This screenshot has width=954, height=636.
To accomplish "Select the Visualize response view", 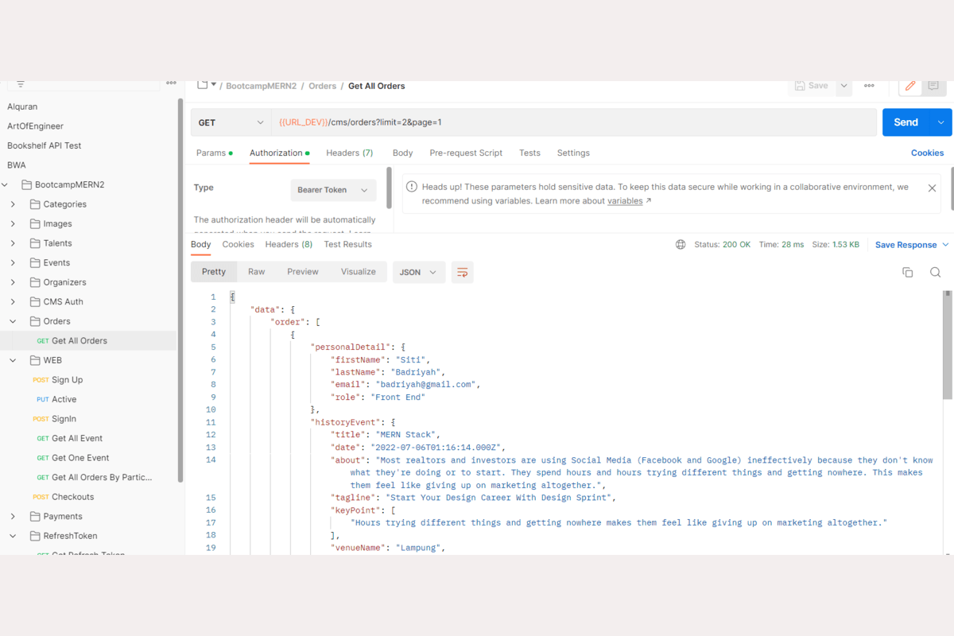I will 358,272.
